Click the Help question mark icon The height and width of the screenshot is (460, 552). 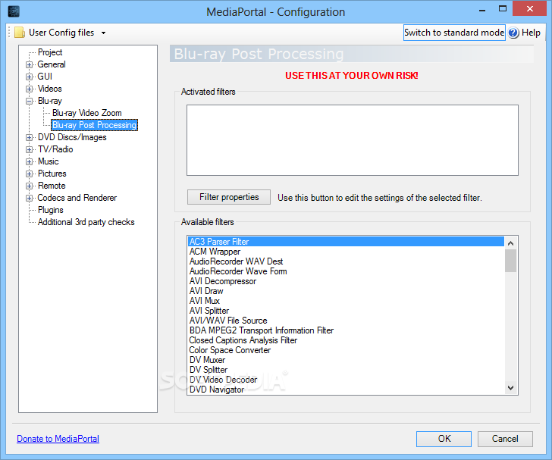click(x=513, y=33)
